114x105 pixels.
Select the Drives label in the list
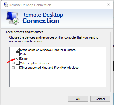24,59
